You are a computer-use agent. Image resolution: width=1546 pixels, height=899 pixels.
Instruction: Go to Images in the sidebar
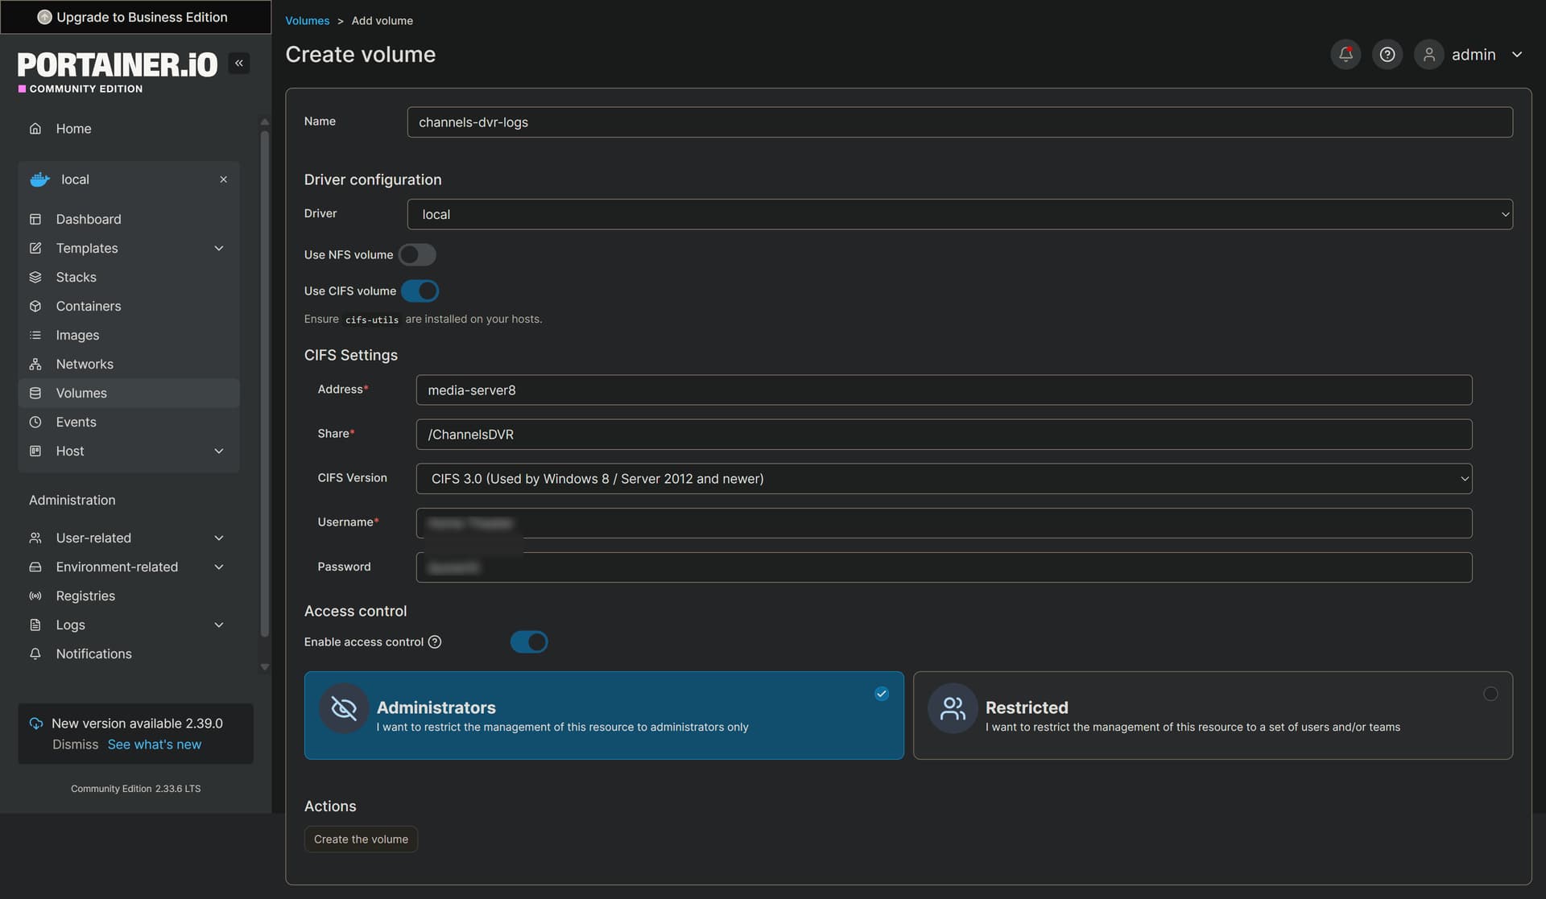click(x=77, y=336)
